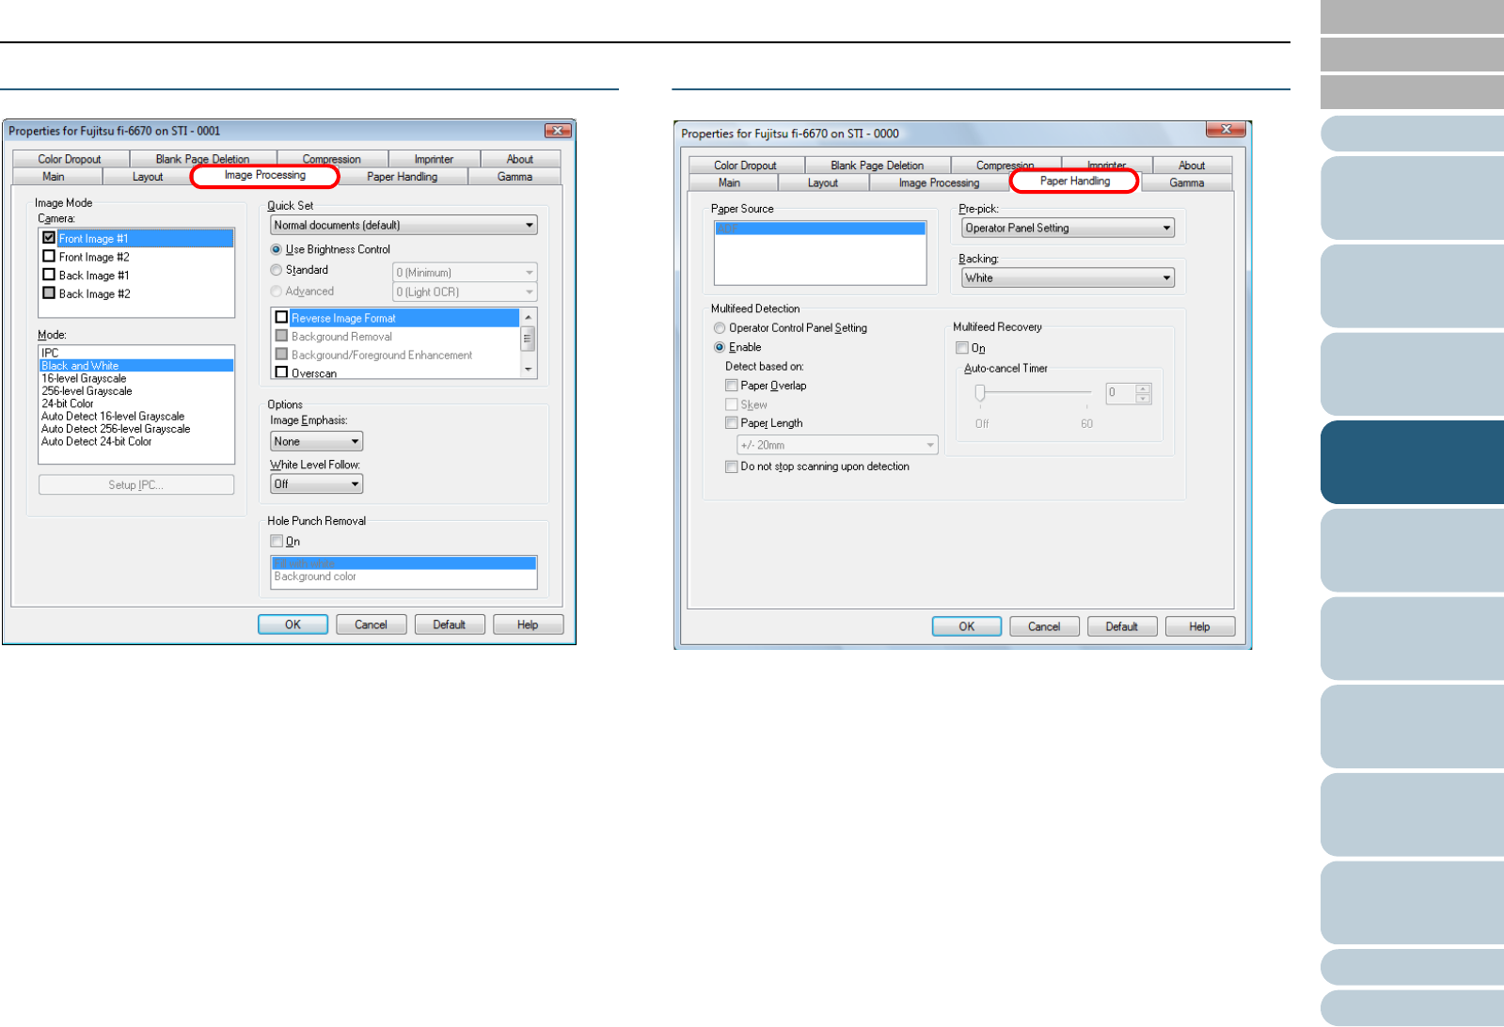The image size is (1504, 1027).
Task: Select the Enable multifeed detection radio button
Action: click(x=720, y=347)
